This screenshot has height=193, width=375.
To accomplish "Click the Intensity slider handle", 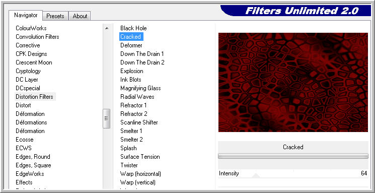I will [256, 175].
